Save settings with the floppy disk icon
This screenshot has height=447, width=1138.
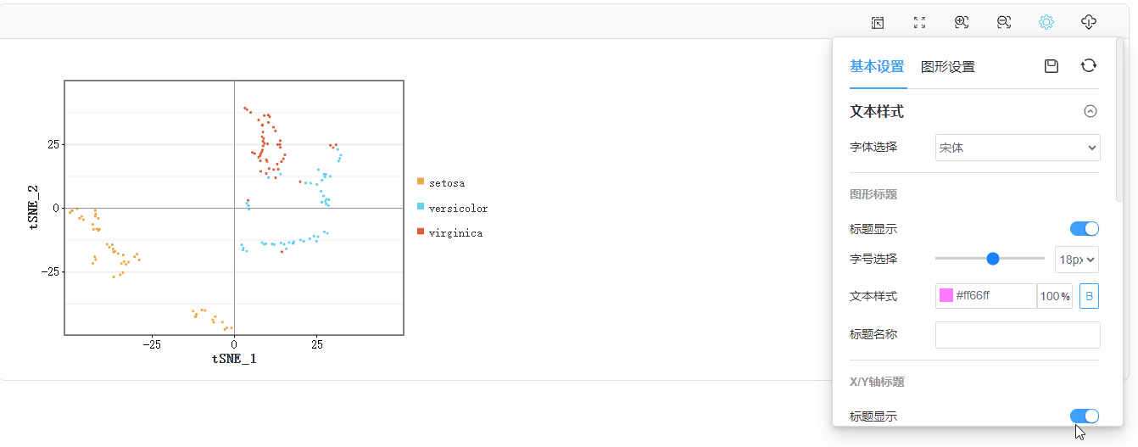tap(1052, 66)
